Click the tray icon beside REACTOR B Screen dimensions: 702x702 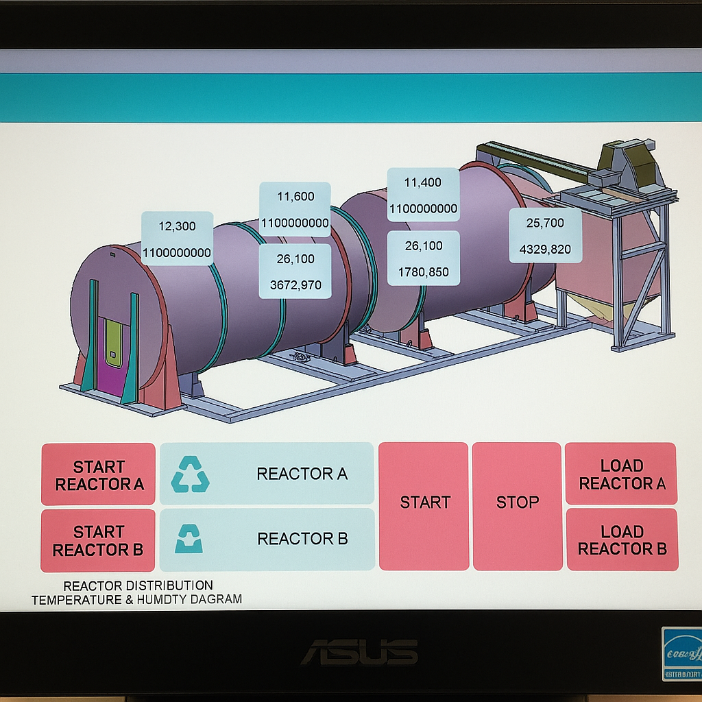189,539
